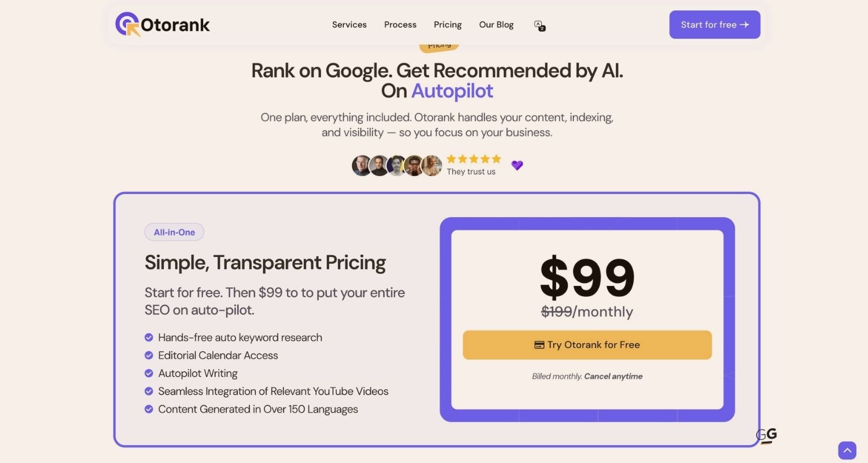Open the language translation icon
868x463 pixels.
tap(540, 25)
